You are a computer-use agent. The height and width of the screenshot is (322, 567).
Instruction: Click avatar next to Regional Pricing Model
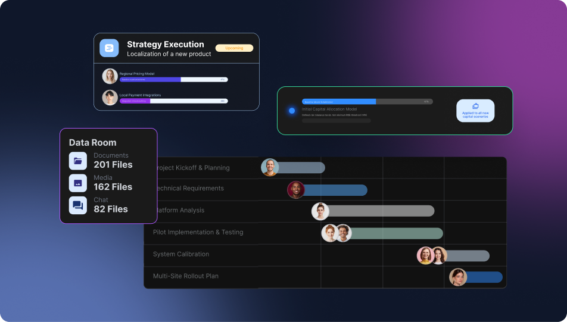(x=110, y=76)
